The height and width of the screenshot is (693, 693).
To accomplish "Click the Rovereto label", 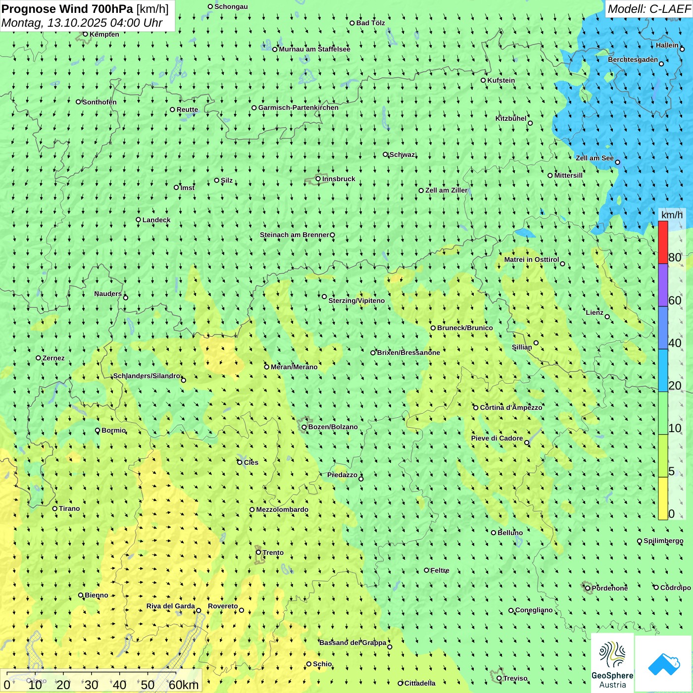I will click(x=223, y=606).
